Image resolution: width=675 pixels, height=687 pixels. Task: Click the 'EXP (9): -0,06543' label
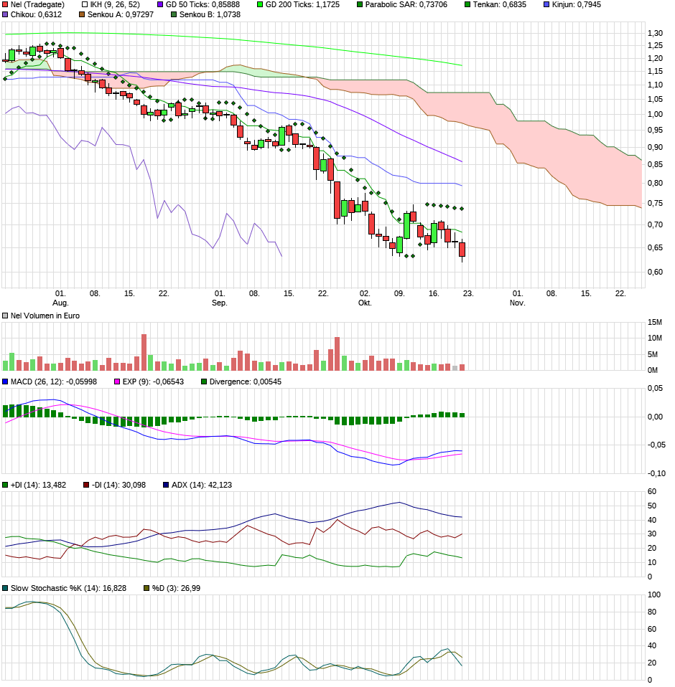click(153, 382)
